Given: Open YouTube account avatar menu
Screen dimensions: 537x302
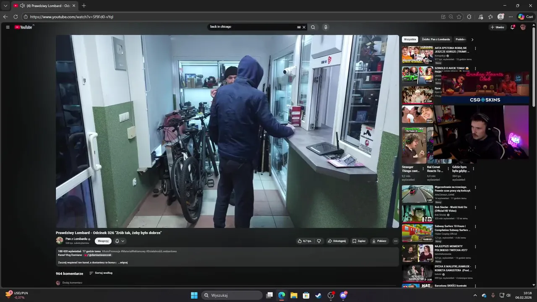Looking at the screenshot, I should click(x=523, y=27).
